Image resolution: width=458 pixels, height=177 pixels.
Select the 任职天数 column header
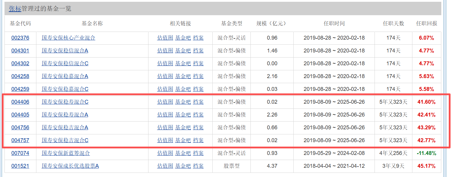[x=393, y=24]
